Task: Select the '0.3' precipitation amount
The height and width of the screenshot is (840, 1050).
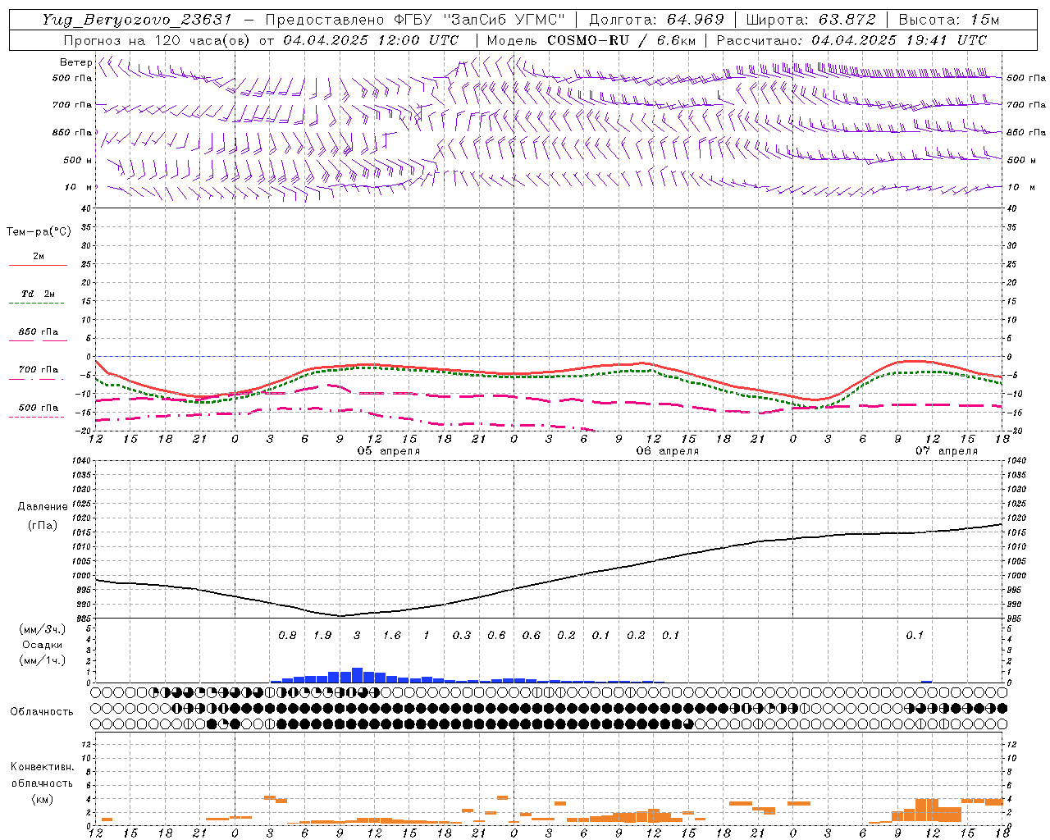Action: [462, 635]
